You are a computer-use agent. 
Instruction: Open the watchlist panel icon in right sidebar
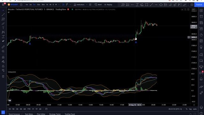[201, 11]
